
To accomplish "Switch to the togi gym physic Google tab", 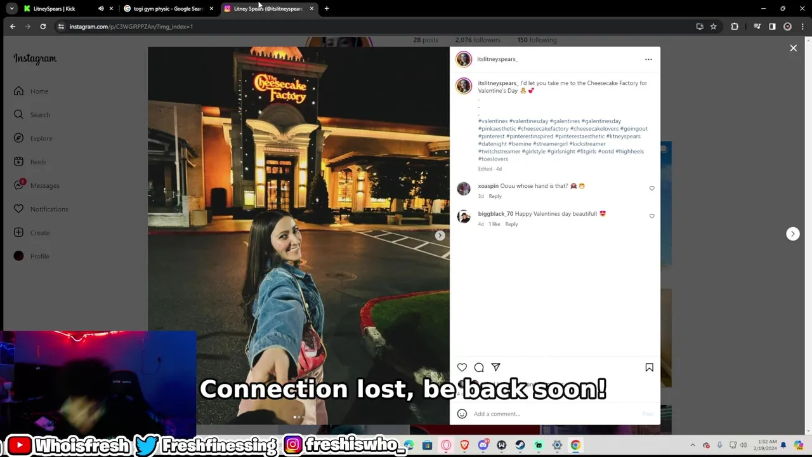I will (x=168, y=9).
